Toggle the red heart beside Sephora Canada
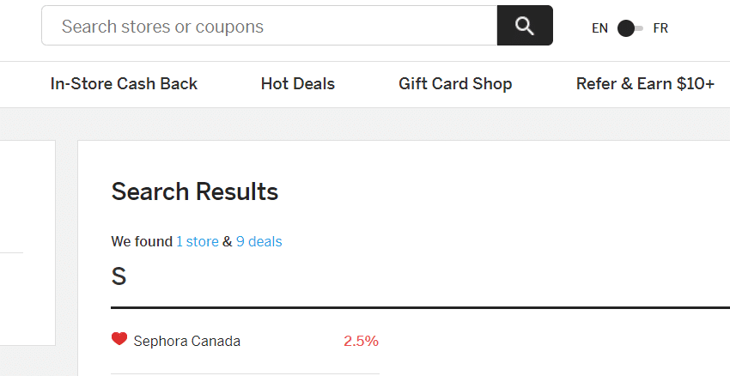 coord(119,339)
